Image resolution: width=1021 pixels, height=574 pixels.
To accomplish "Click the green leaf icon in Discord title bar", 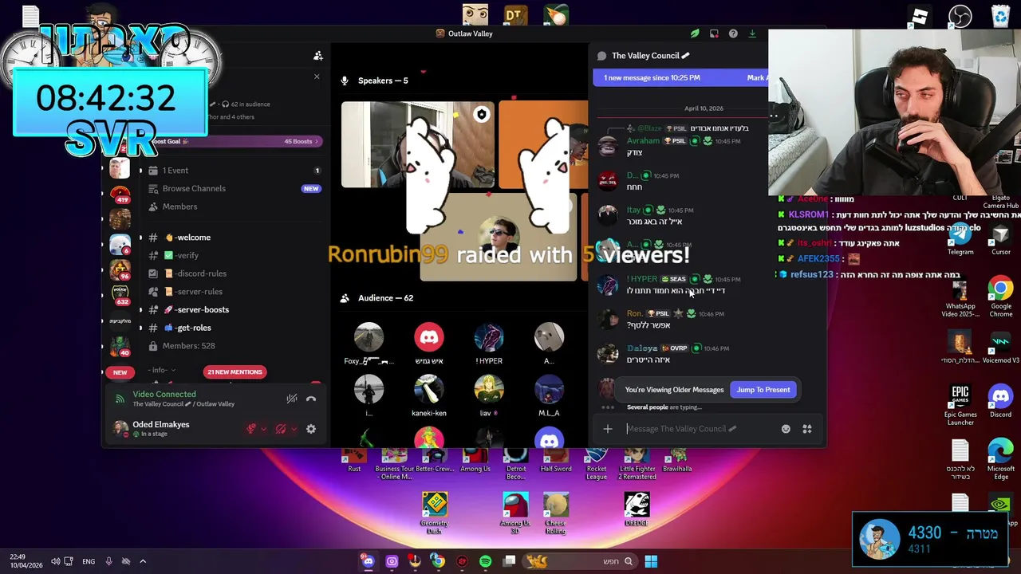I will click(695, 33).
